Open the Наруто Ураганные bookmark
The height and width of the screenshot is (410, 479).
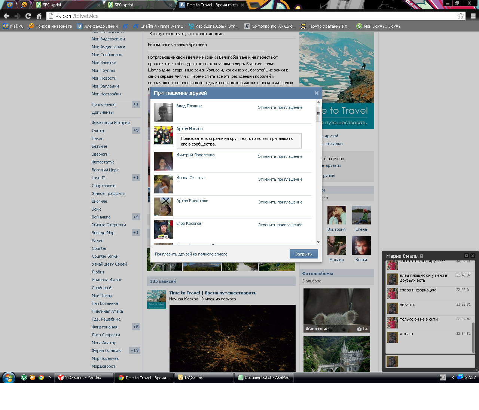click(326, 26)
